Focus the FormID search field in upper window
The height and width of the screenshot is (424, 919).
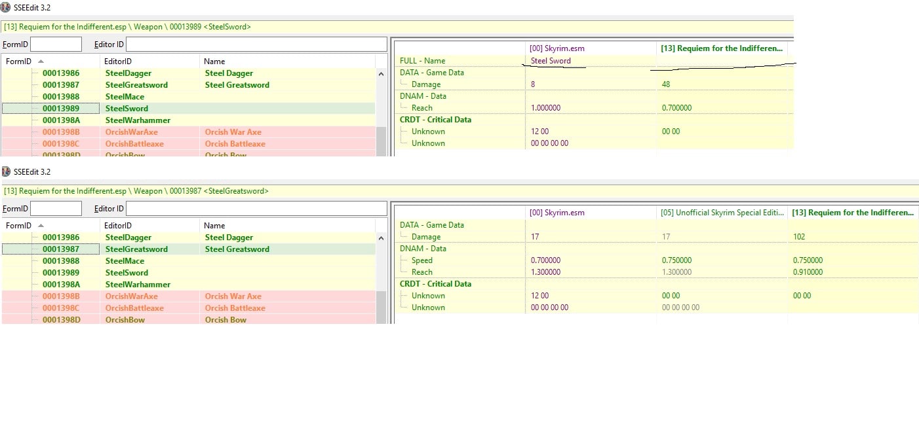56,44
